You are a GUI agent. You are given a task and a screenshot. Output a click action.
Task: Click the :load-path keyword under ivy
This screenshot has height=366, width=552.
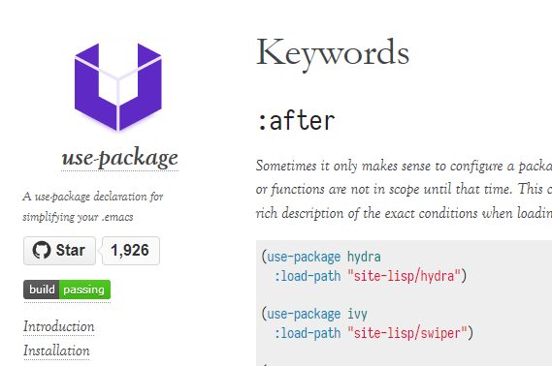pos(308,333)
